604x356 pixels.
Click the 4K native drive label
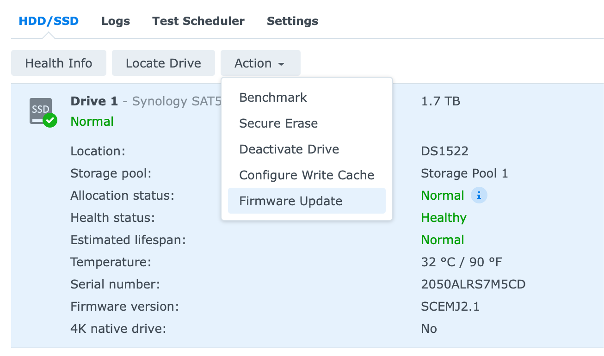coord(118,329)
